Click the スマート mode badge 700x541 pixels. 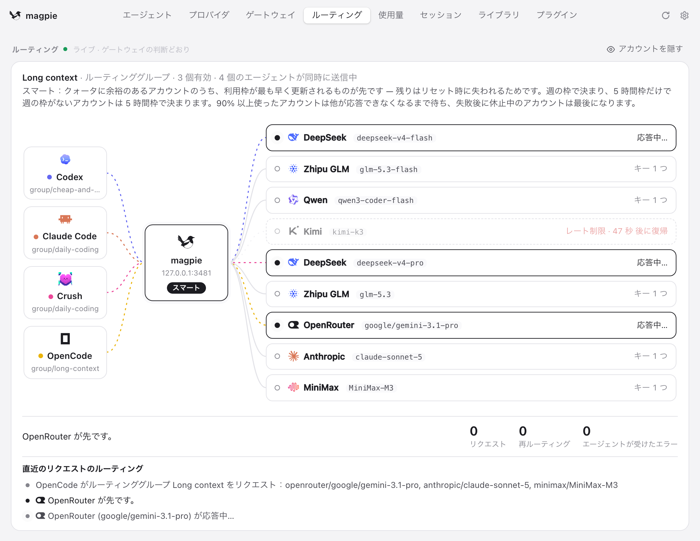(x=186, y=288)
